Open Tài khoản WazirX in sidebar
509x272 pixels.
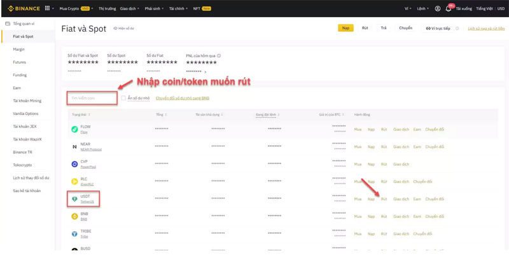[x=27, y=139]
